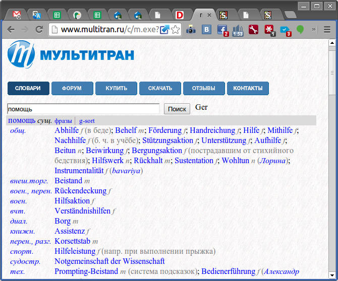Bookmark this page with the star
Viewport: 338px width, 281px height.
pyautogui.click(x=175, y=30)
